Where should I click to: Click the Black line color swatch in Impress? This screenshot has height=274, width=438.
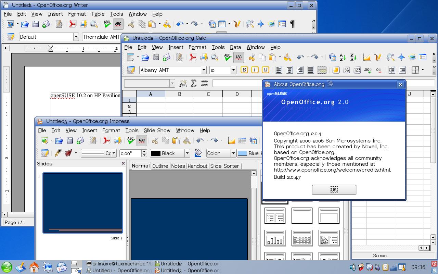pyautogui.click(x=156, y=153)
